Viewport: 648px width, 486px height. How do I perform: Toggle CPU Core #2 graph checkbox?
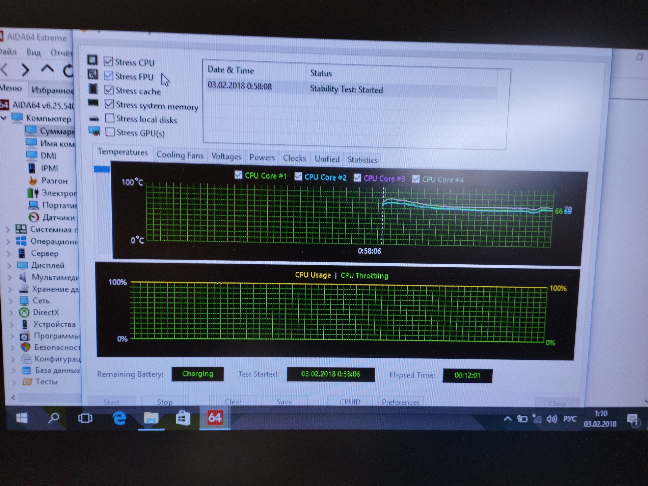coord(298,176)
